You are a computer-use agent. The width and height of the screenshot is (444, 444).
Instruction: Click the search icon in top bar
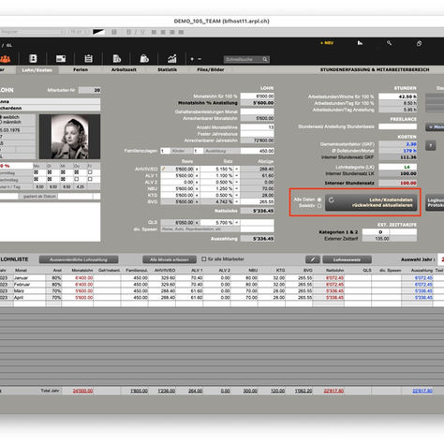tap(389, 43)
